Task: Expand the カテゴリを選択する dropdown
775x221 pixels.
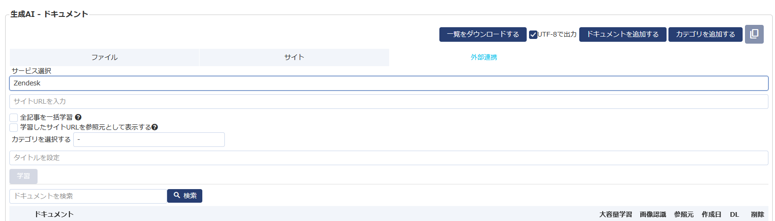Action: [149, 140]
